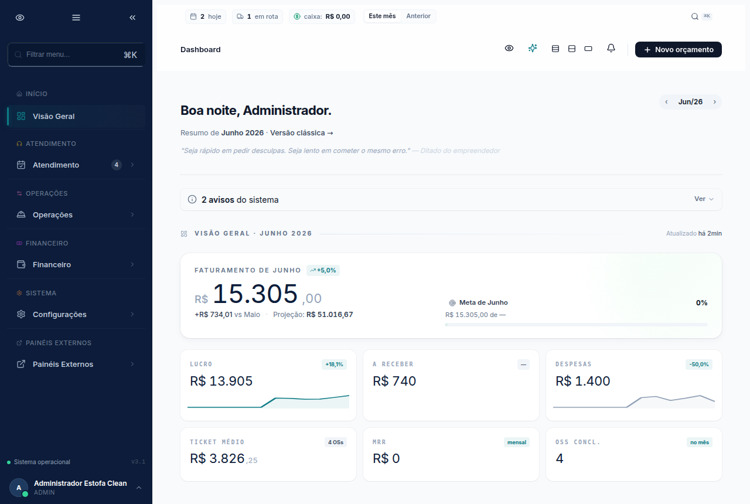Click the hamburger menu icon in sidebar

point(76,18)
